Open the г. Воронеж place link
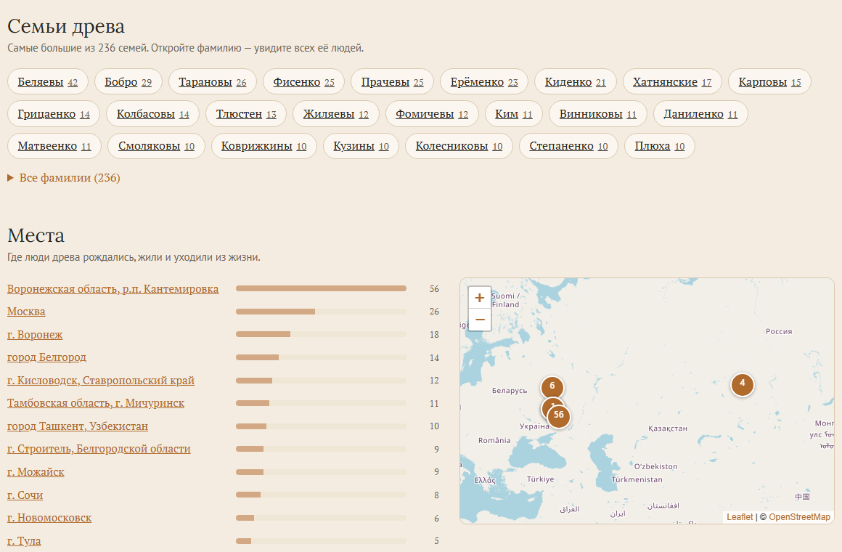The height and width of the screenshot is (552, 842). click(35, 335)
